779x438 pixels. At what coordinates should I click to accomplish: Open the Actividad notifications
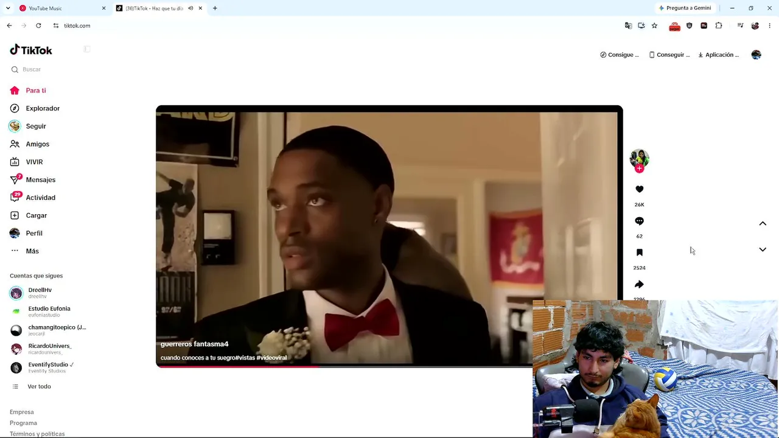(x=40, y=198)
